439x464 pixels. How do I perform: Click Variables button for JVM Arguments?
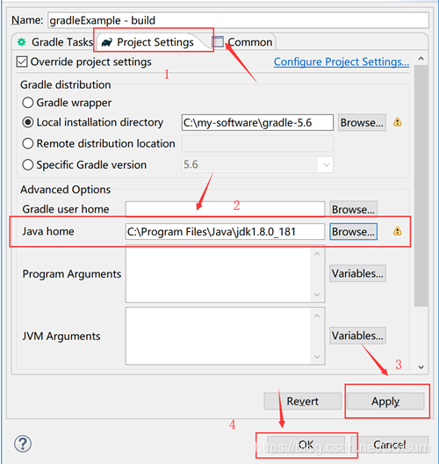pos(357,336)
